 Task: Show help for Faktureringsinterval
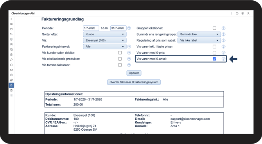pyautogui.click(x=129, y=47)
